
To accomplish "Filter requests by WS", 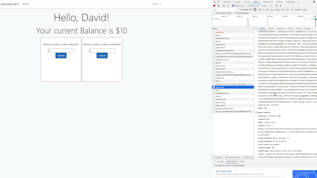I will [x=292, y=9].
